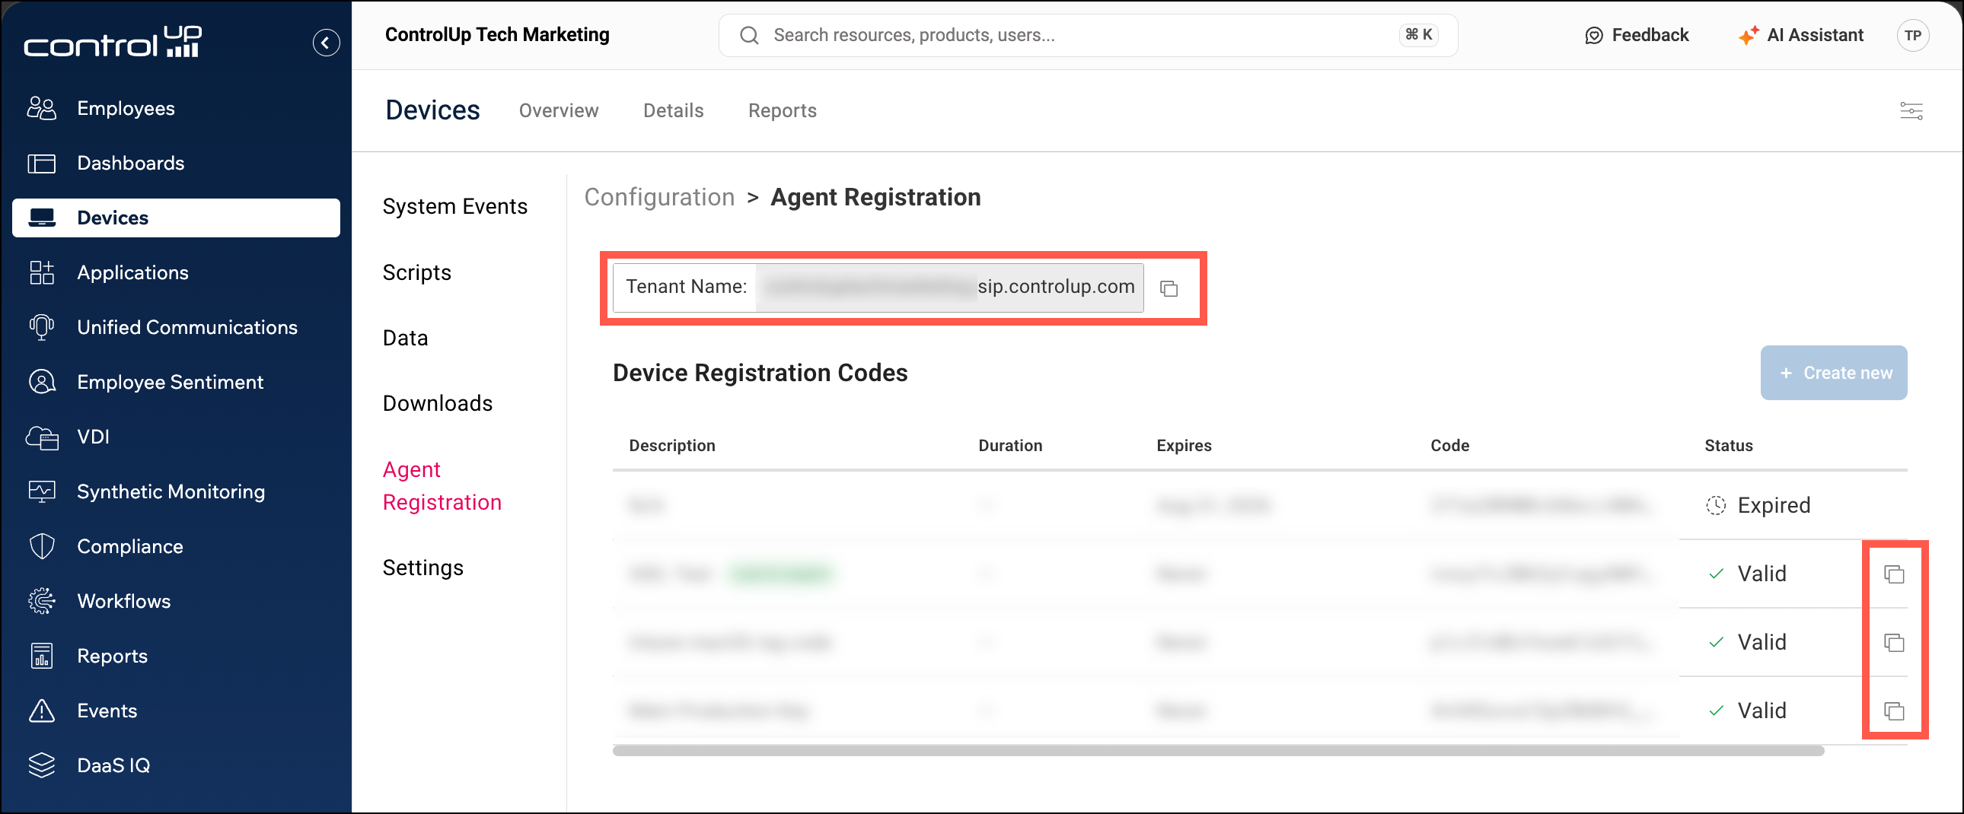
Task: Click the horizontal table scrollbar
Action: tap(1217, 751)
